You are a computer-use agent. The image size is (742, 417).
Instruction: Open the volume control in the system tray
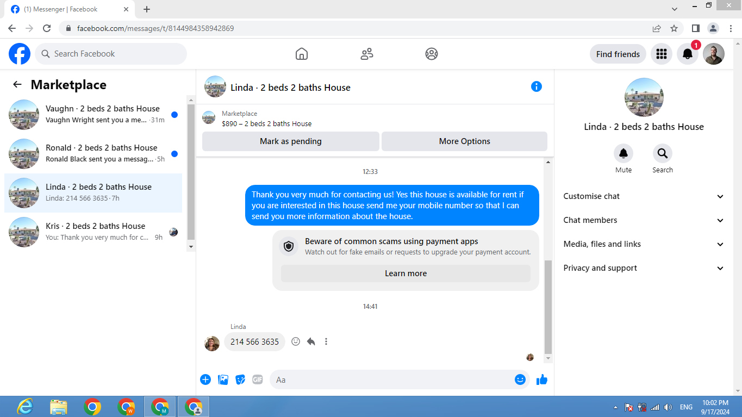click(668, 407)
